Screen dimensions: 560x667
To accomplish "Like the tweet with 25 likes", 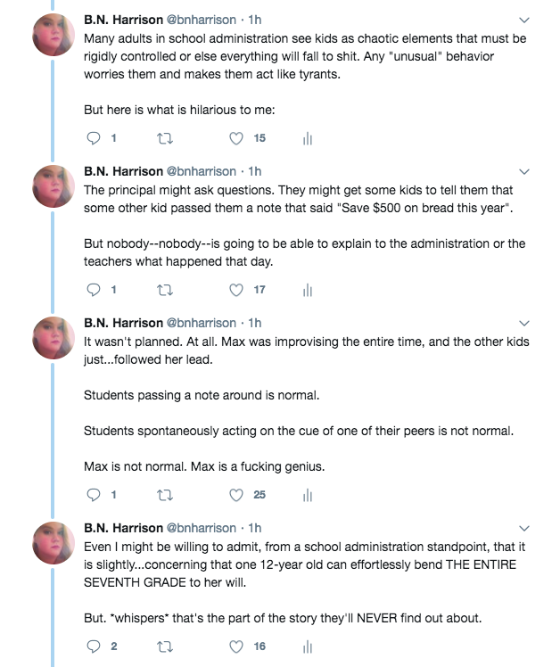I will (236, 495).
